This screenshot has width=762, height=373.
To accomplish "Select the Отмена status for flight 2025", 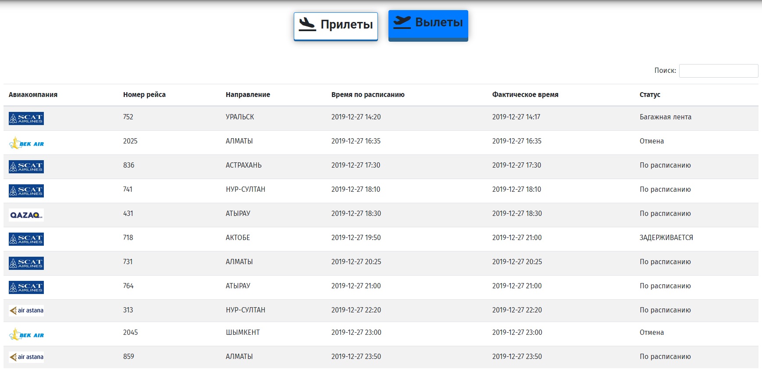I will click(x=652, y=141).
